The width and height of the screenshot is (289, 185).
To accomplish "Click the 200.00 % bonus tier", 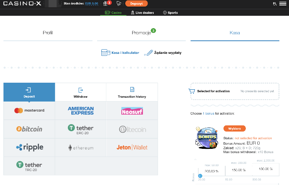I will [x=212, y=171].
